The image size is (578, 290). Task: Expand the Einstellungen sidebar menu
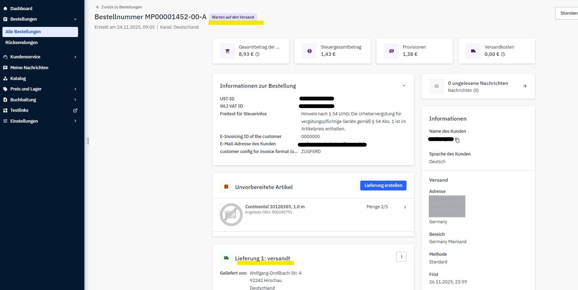pyautogui.click(x=75, y=121)
